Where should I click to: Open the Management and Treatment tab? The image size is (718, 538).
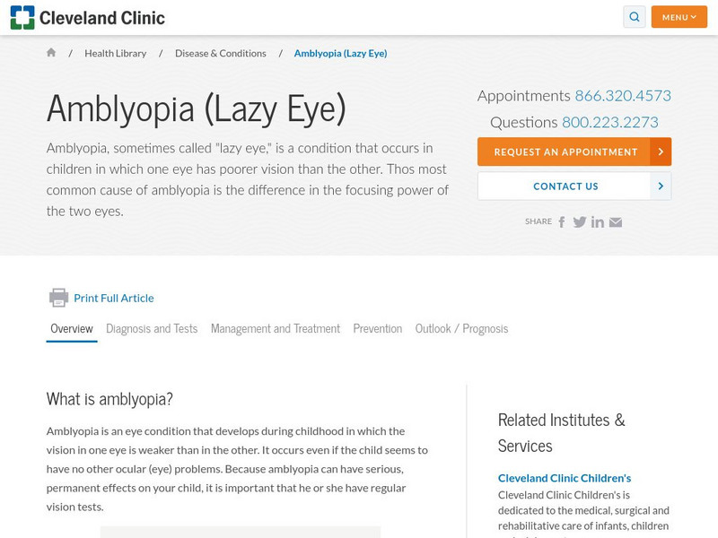pos(276,329)
